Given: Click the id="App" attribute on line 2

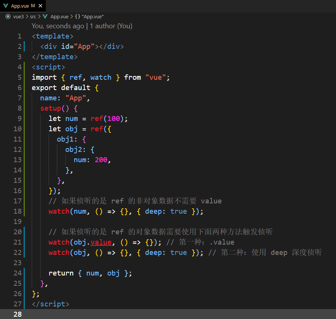Looking at the screenshot, I should (x=78, y=47).
